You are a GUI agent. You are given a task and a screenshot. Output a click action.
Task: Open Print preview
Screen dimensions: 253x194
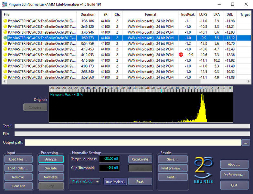(x=173, y=168)
